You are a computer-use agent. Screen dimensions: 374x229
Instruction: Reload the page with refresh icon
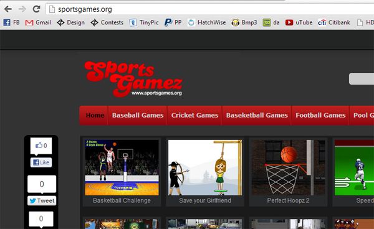(x=37, y=9)
